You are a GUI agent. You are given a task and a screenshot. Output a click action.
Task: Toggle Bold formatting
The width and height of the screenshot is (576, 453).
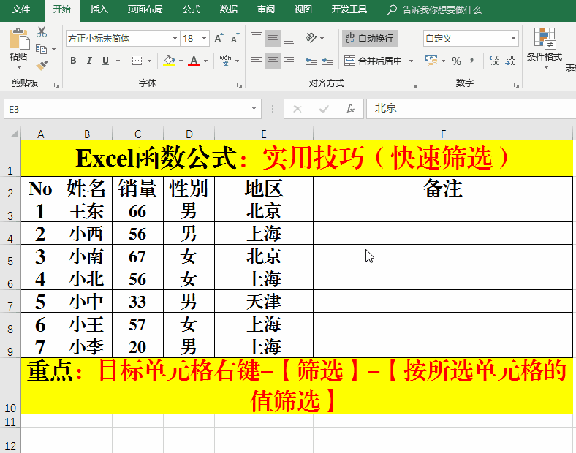coord(73,61)
